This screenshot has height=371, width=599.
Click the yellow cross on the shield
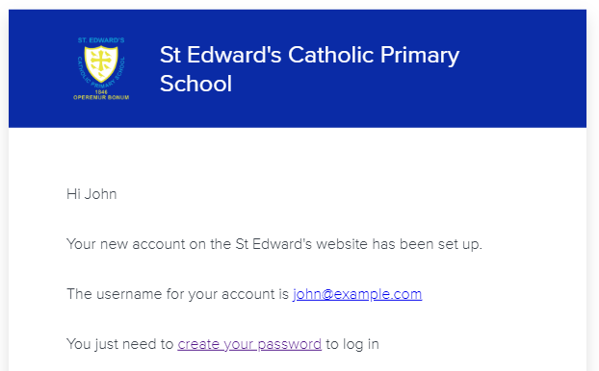pyautogui.click(x=101, y=61)
